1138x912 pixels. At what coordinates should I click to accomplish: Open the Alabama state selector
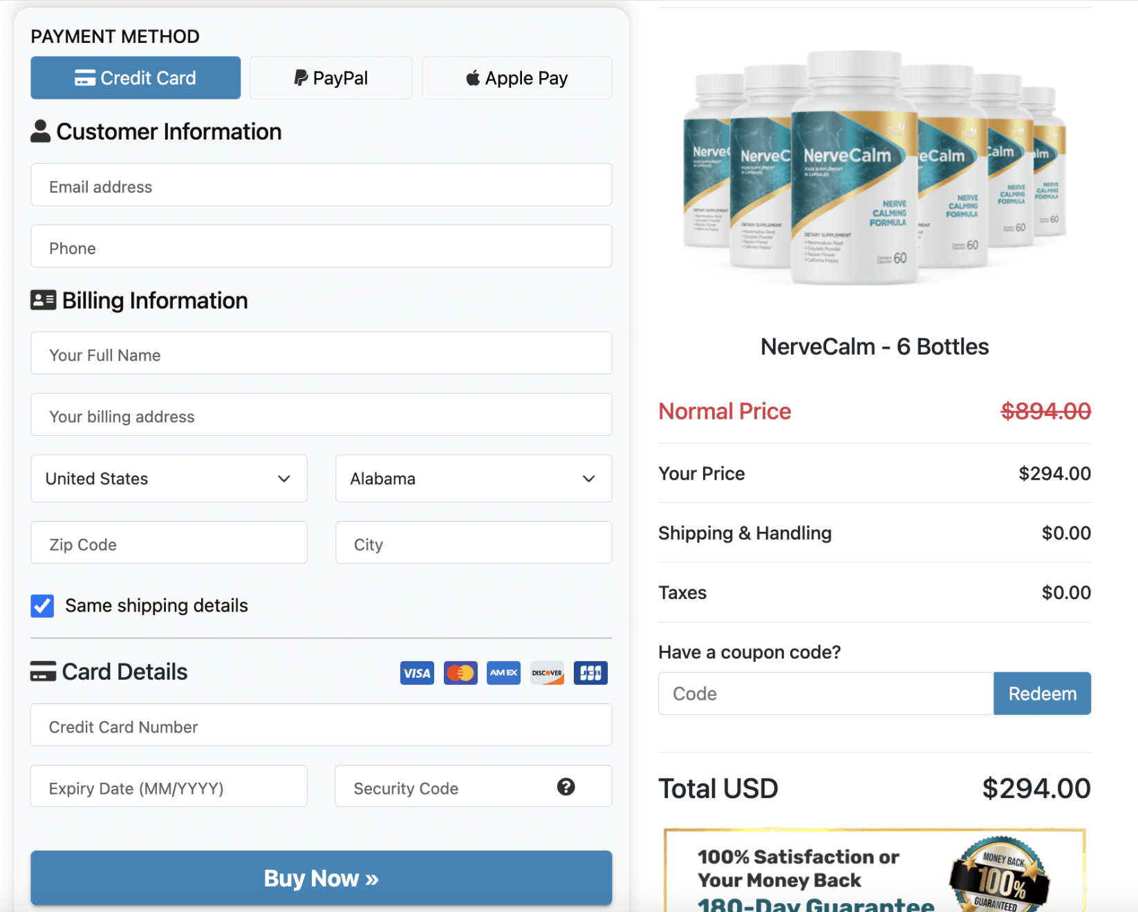[473, 478]
